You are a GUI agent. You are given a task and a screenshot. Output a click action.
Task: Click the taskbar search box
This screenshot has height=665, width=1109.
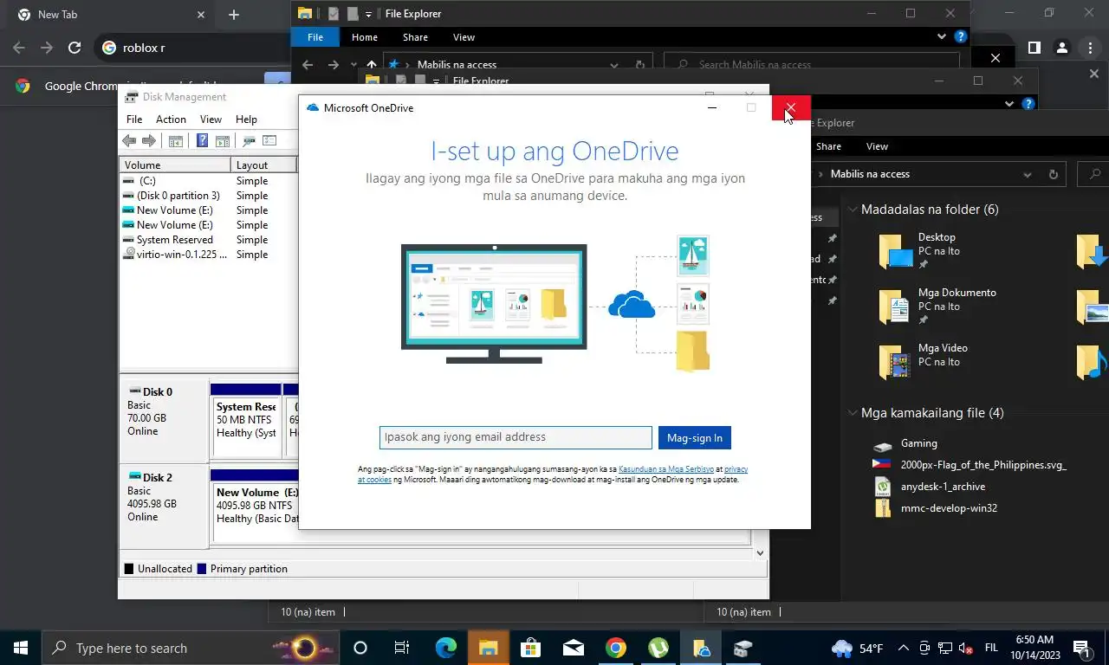(x=191, y=648)
